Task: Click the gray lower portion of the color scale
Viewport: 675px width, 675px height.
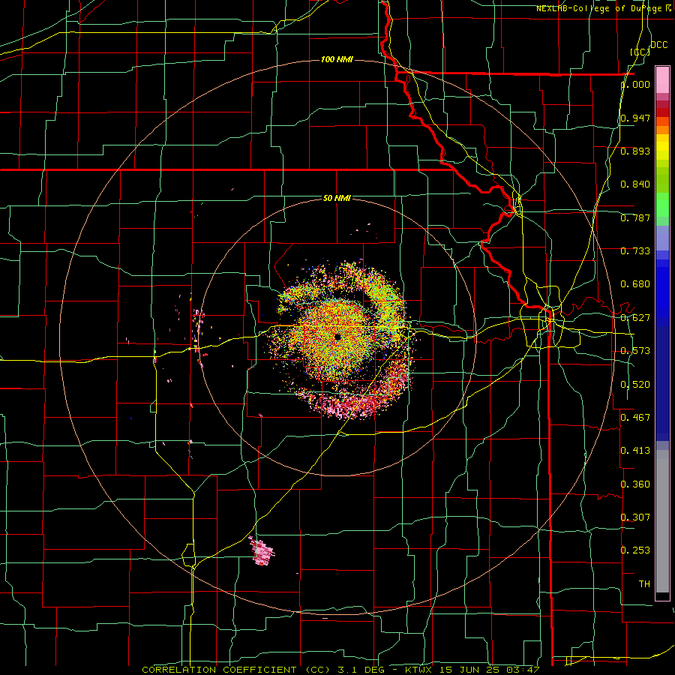Action: [662, 521]
